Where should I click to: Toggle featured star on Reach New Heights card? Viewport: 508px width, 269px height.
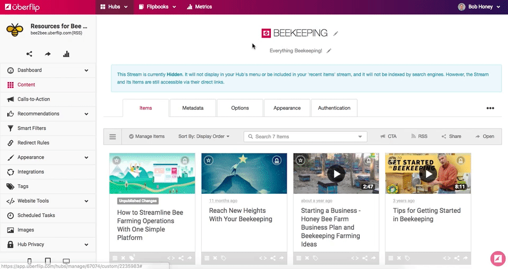click(208, 160)
